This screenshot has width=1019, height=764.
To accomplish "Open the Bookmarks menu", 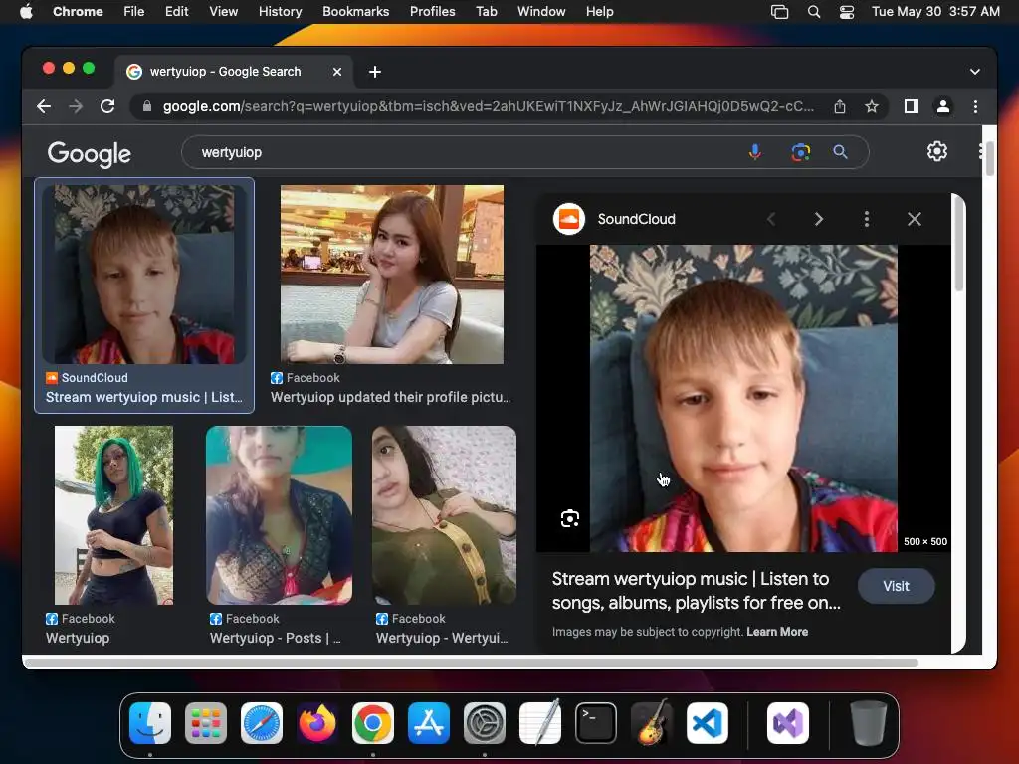I will pyautogui.click(x=355, y=12).
